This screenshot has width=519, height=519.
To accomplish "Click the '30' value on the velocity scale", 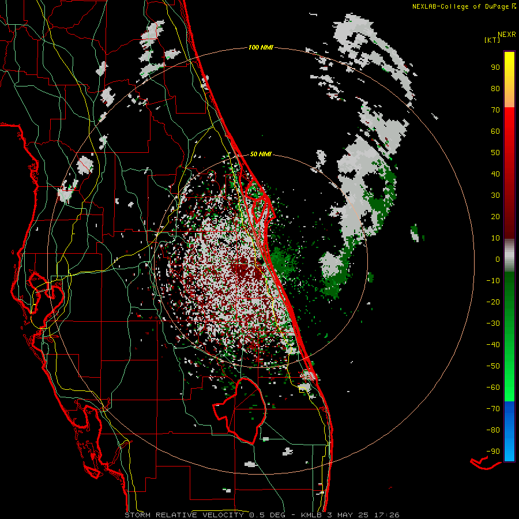I will tap(495, 195).
